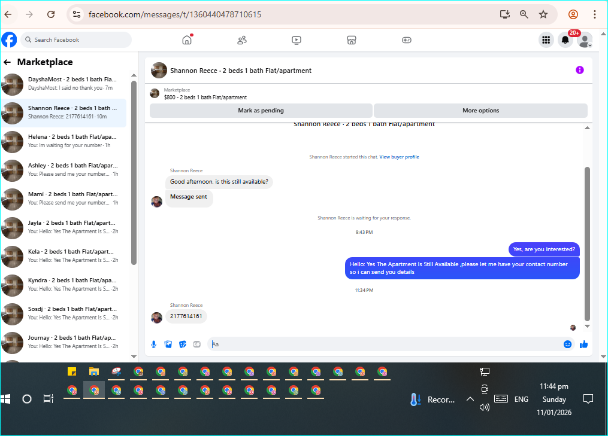Click the back arrow beside Marketplace
608x436 pixels.
[7, 62]
